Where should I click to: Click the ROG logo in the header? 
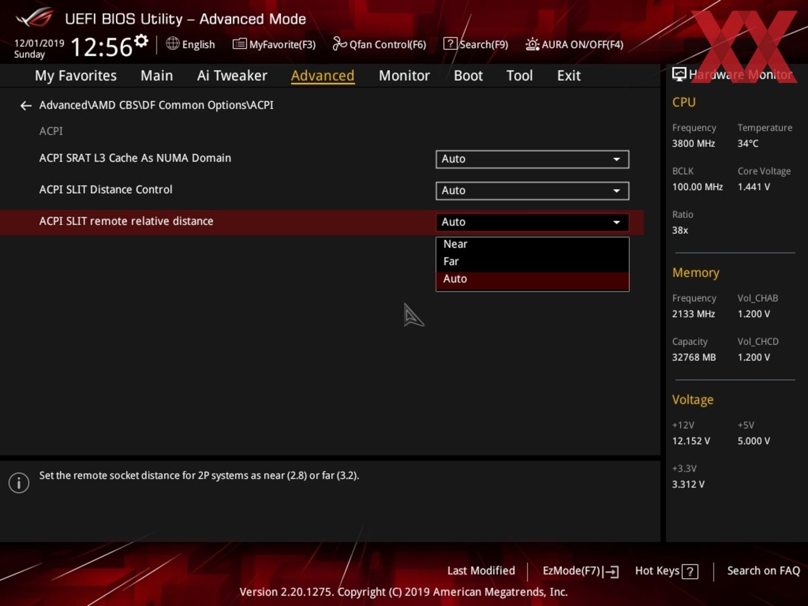(x=34, y=18)
